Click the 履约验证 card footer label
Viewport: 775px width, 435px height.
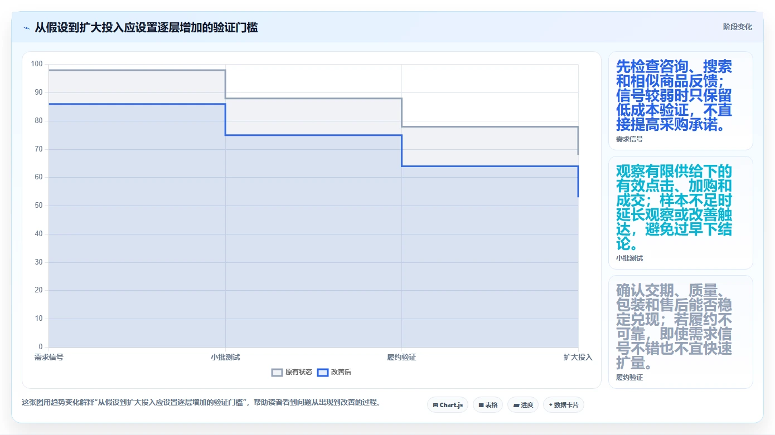point(629,378)
